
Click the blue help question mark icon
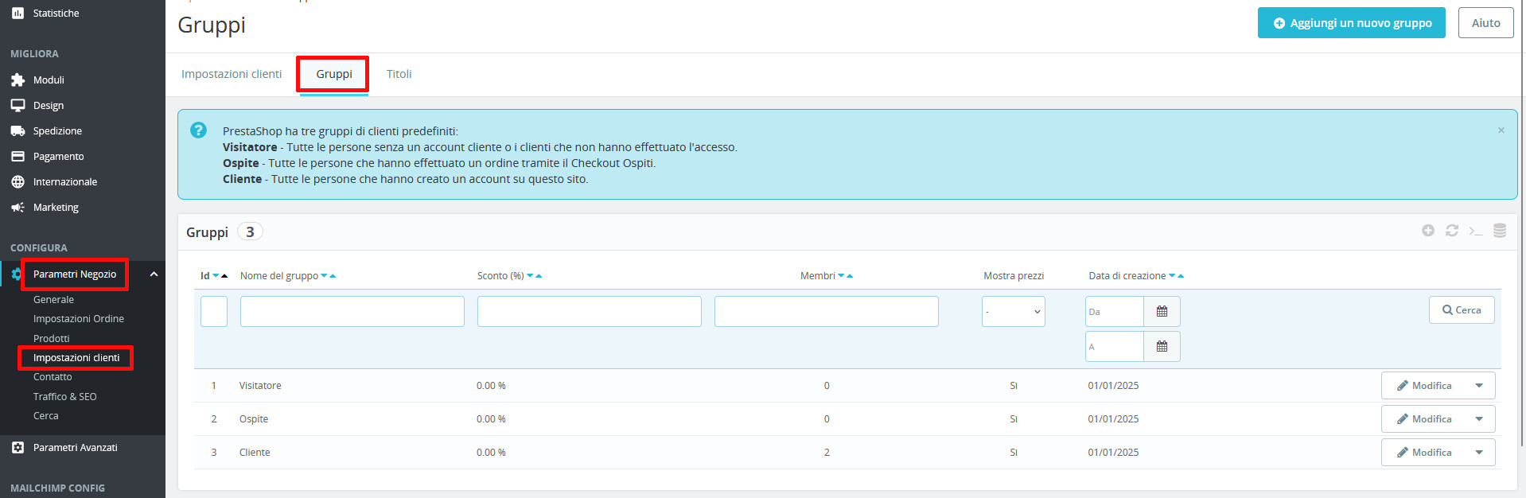click(199, 130)
